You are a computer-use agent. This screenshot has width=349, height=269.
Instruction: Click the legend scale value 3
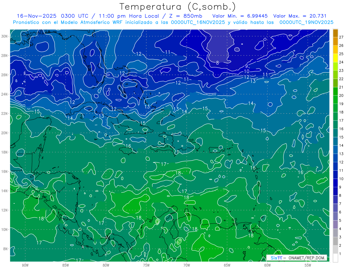point(340,237)
